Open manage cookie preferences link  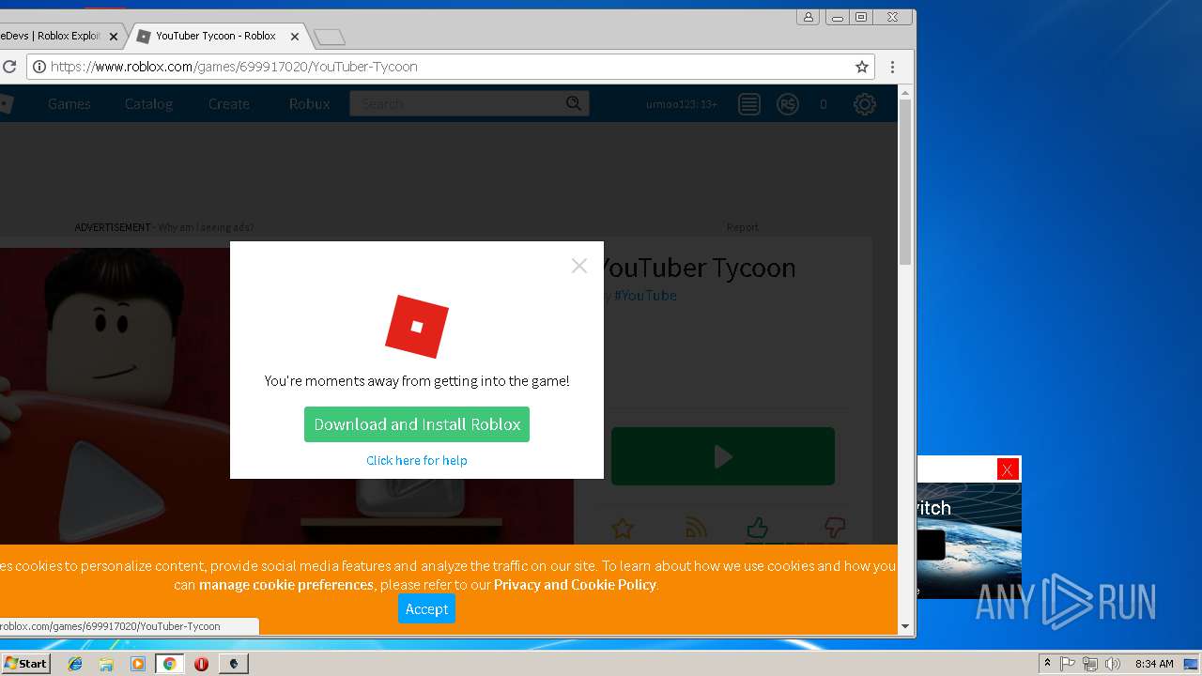click(286, 585)
